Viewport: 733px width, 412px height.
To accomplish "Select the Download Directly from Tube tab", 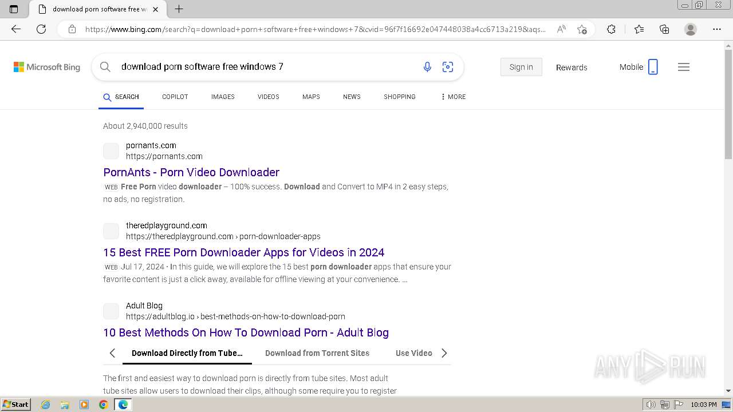I will pos(187,353).
